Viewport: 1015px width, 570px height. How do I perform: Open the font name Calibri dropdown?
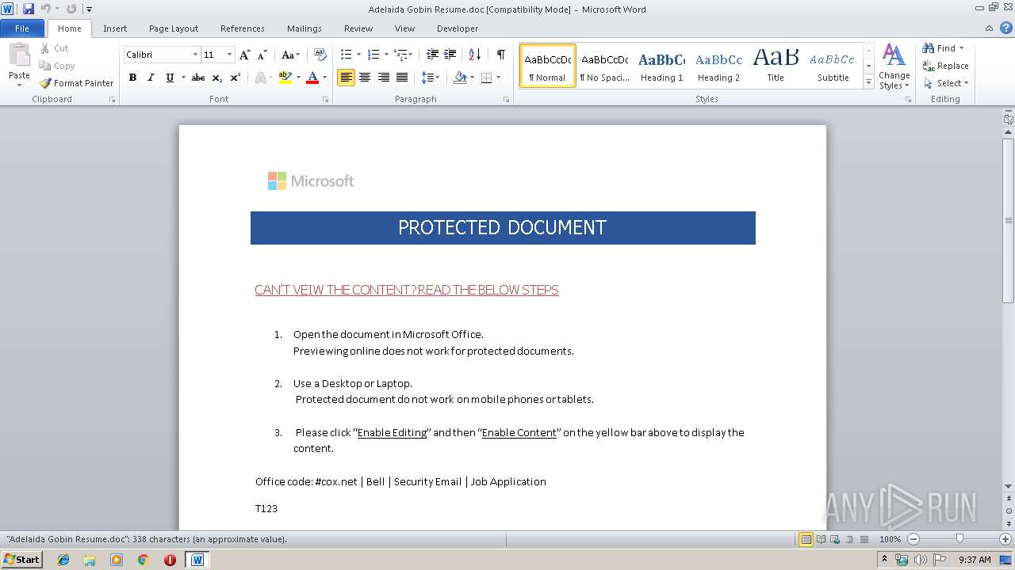tap(195, 55)
